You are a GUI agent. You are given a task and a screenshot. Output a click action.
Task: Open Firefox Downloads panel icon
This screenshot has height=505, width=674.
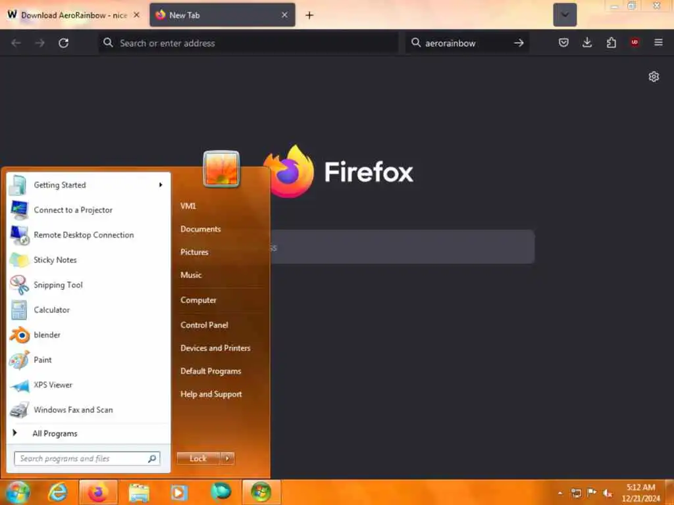click(x=587, y=43)
